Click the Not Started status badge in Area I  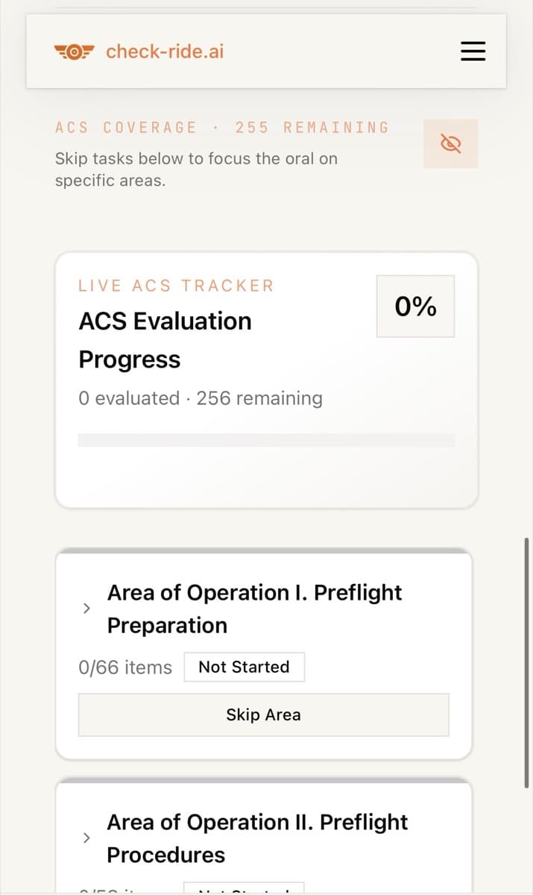(x=244, y=667)
